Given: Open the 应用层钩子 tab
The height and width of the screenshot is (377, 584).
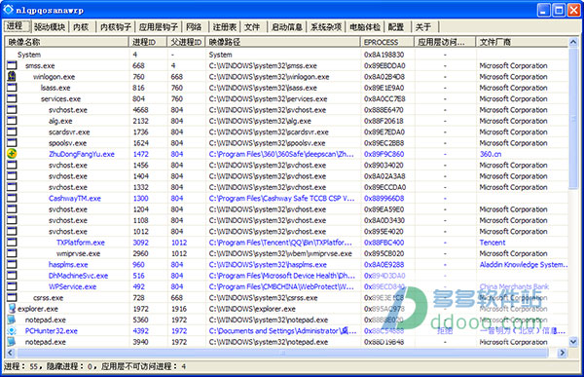Looking at the screenshot, I should [159, 27].
